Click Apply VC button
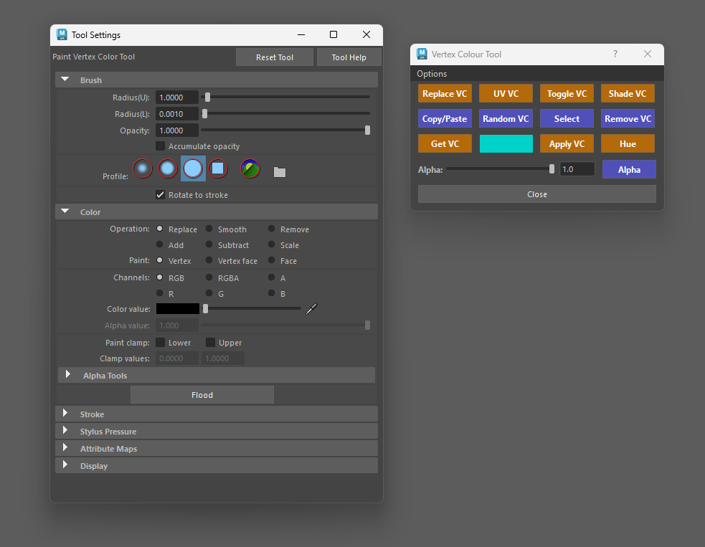This screenshot has height=547, width=705. pyautogui.click(x=567, y=144)
